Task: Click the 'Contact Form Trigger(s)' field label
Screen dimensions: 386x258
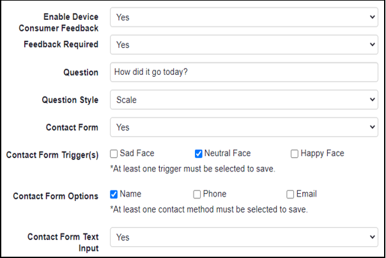Action: [x=52, y=155]
